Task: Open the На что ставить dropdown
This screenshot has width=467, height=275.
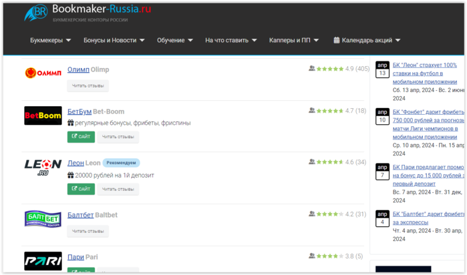Action: 230,40
